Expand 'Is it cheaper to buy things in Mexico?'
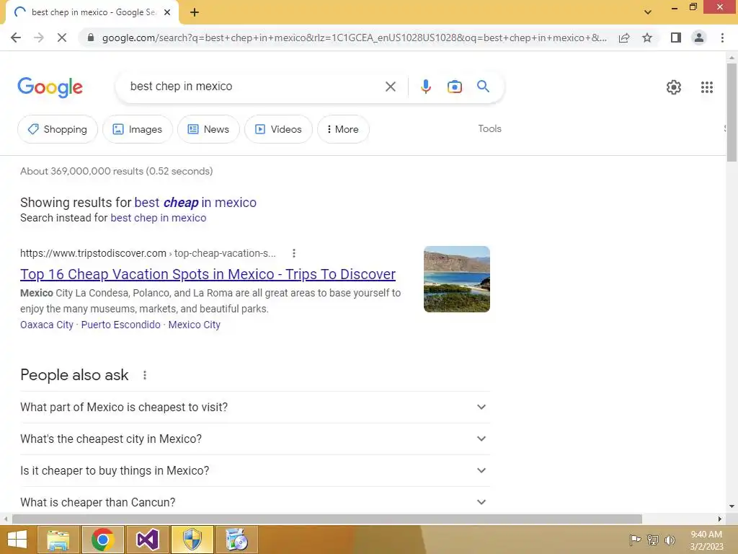The width and height of the screenshot is (738, 554). click(254, 470)
